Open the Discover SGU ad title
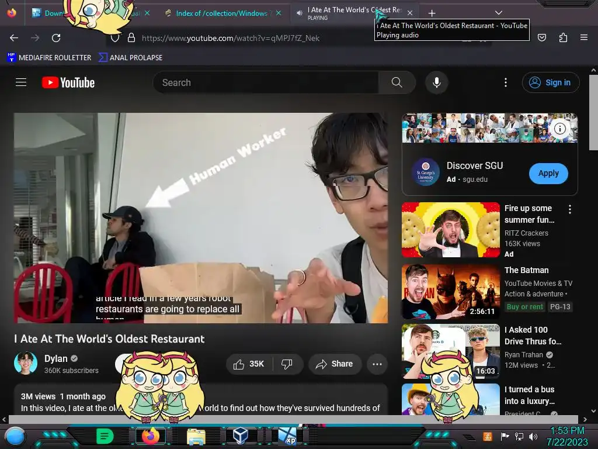Image resolution: width=598 pixels, height=449 pixels. (475, 165)
